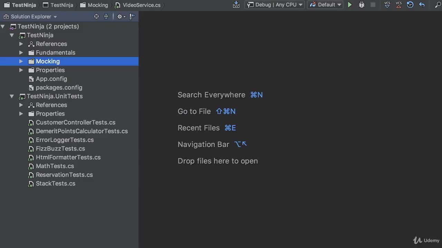
Task: Select App.config in the tree
Action: [x=69, y=79]
